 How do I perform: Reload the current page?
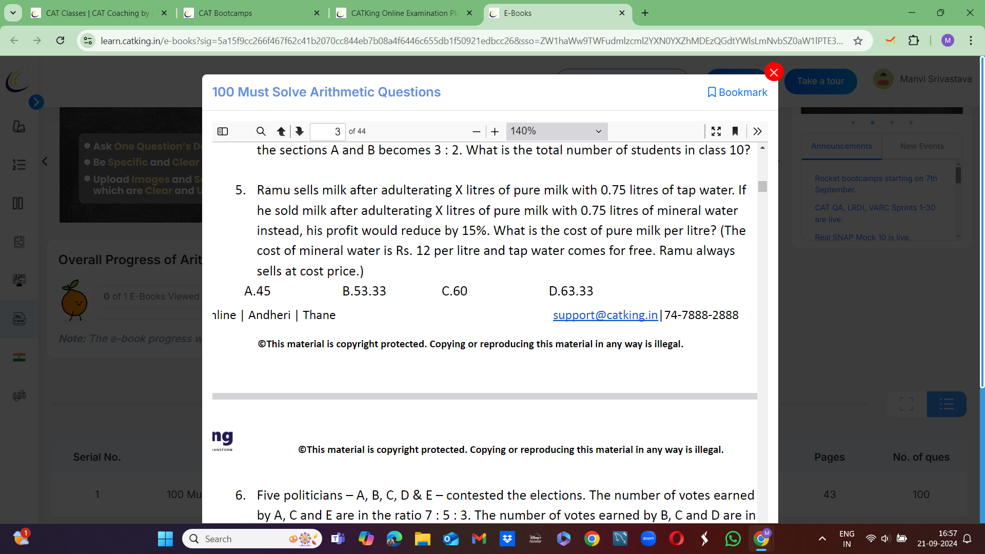tap(60, 41)
